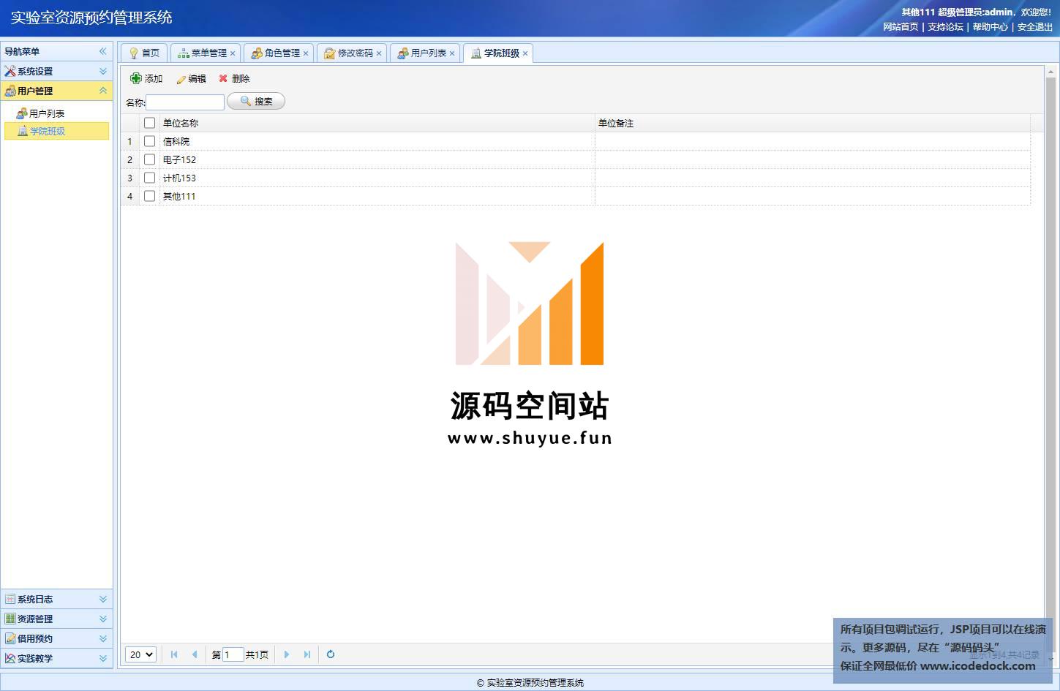
Task: Close the 修改密码 tab
Action: (379, 53)
